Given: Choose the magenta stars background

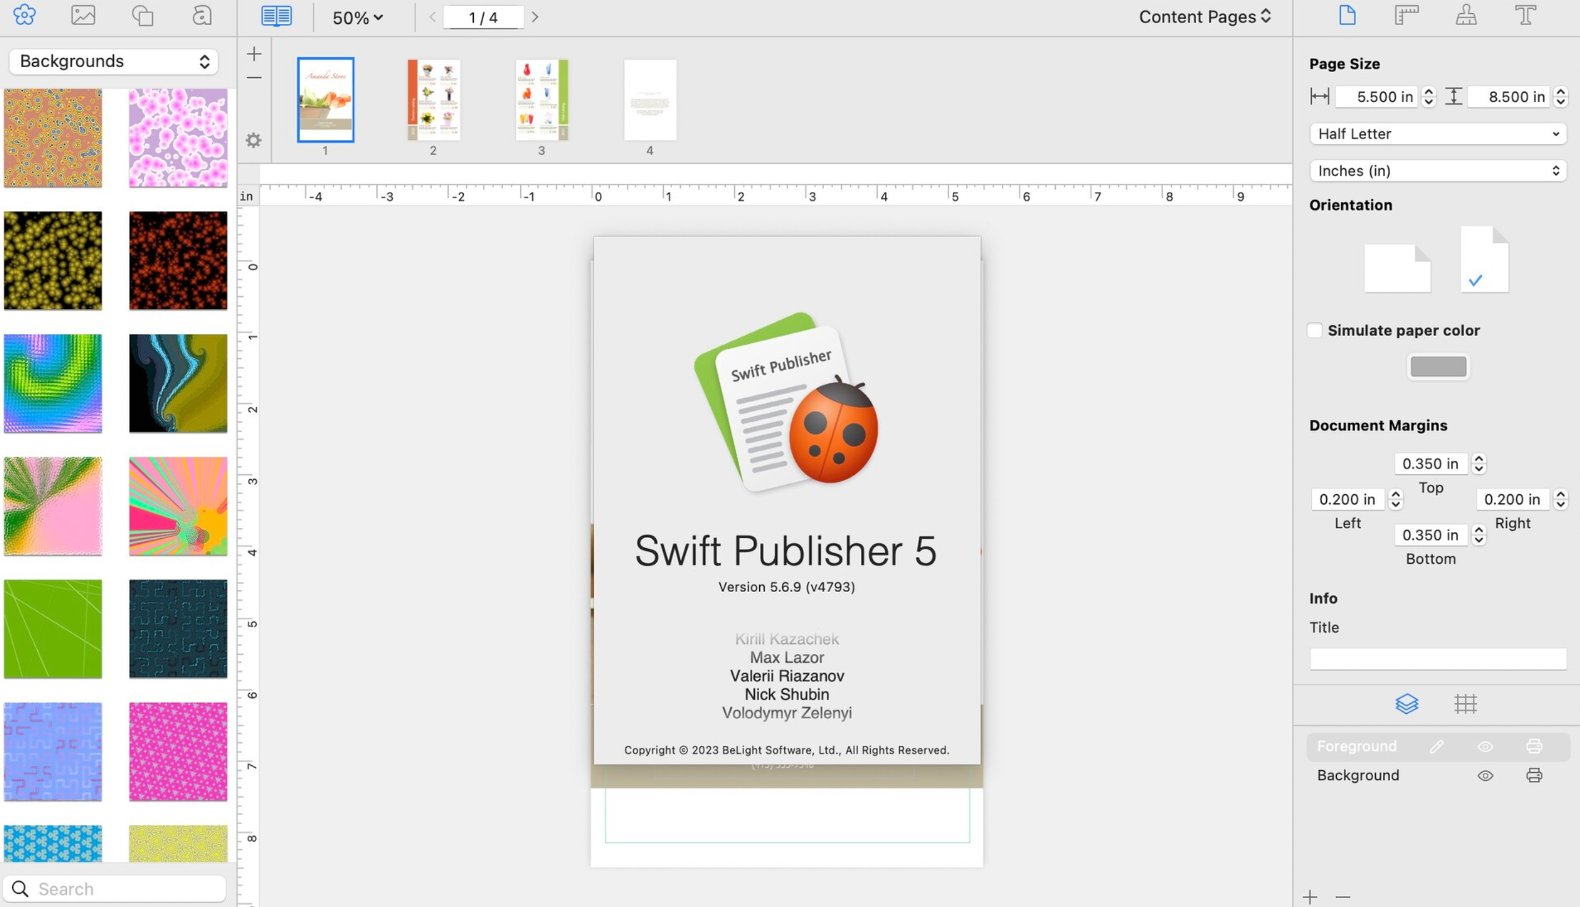Looking at the screenshot, I should [178, 751].
